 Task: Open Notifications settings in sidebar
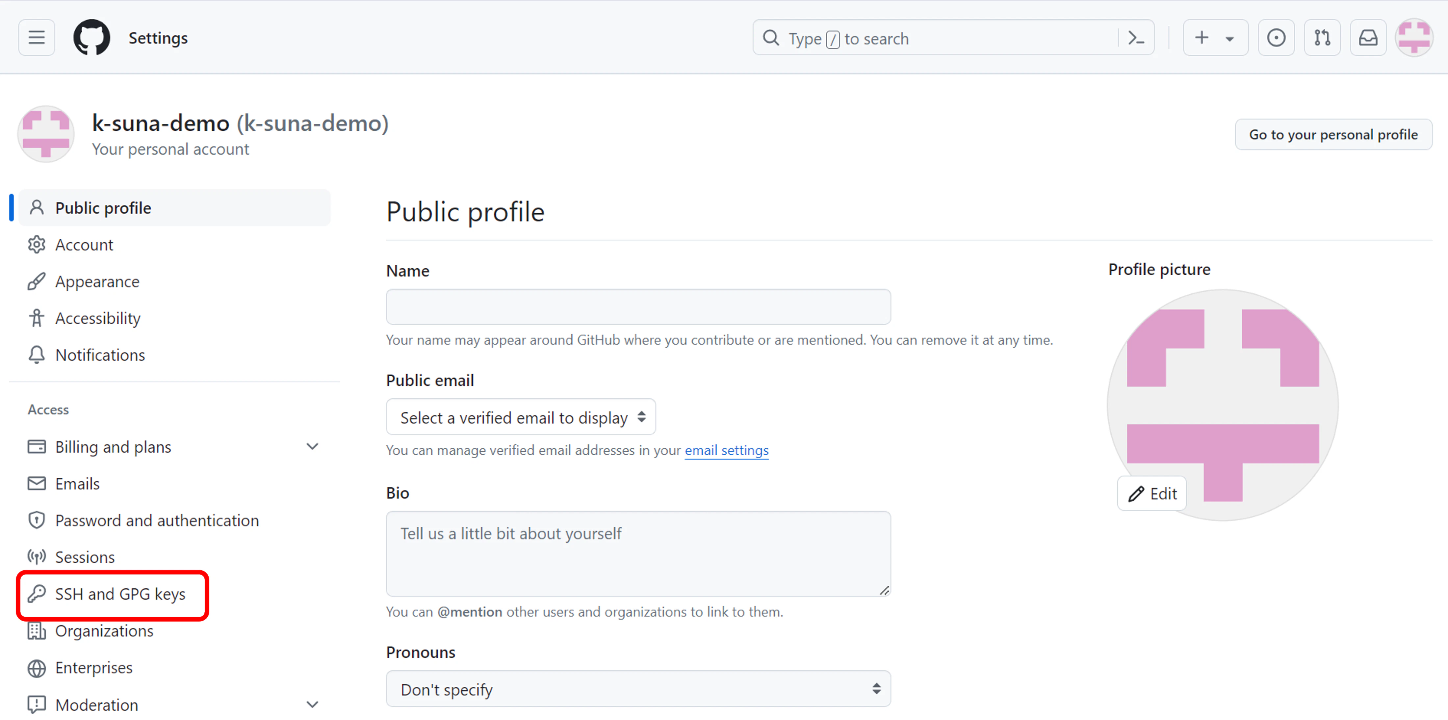click(175, 354)
